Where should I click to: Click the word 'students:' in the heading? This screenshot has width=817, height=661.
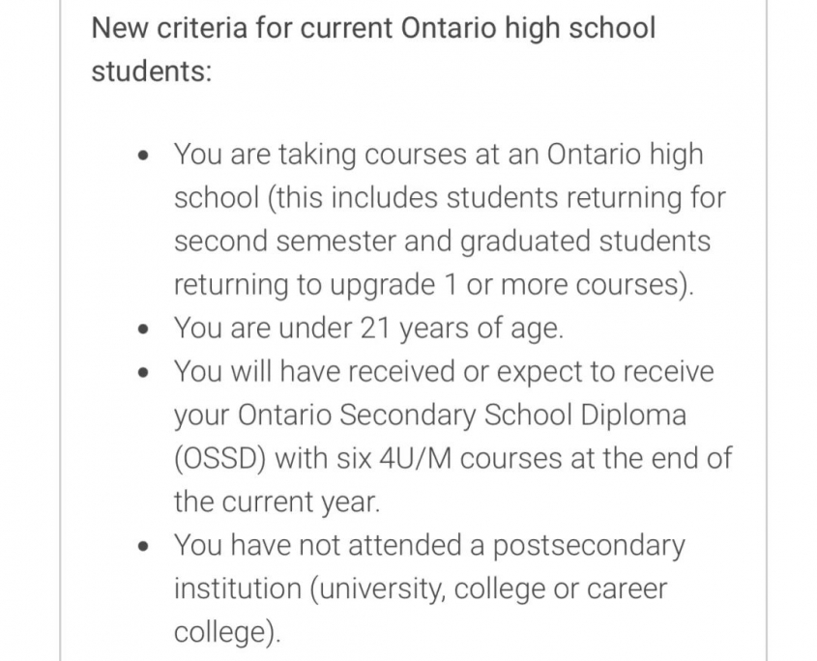coord(152,71)
